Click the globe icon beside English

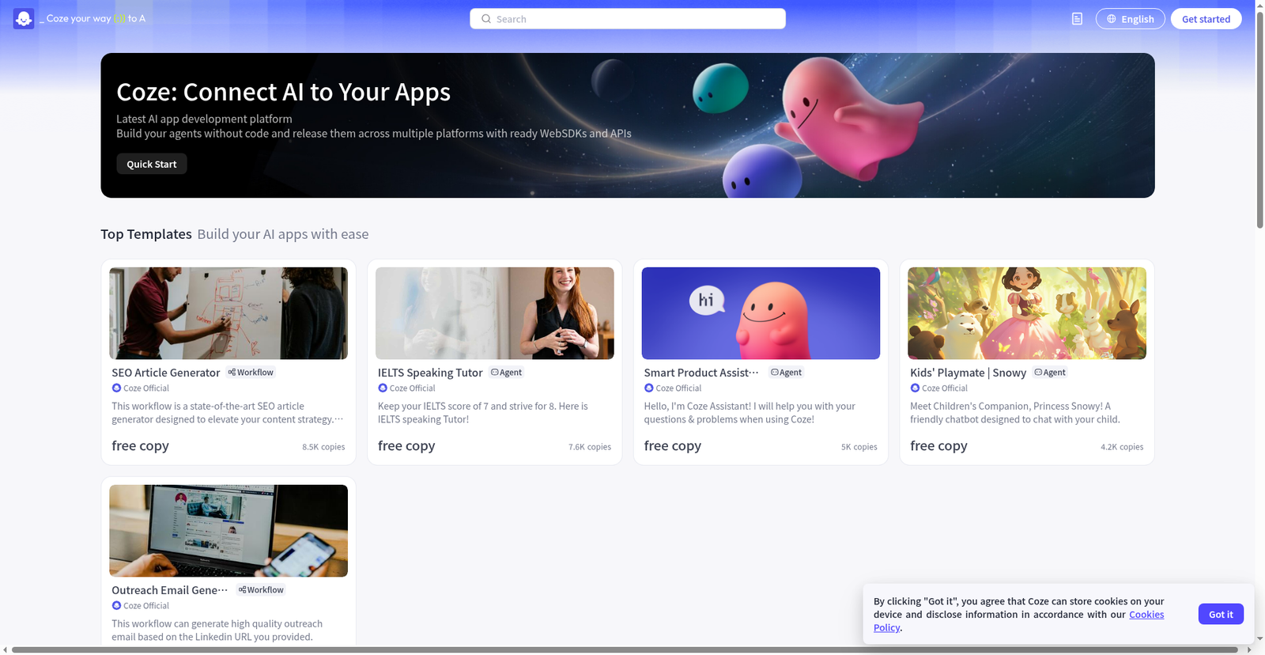(1112, 19)
